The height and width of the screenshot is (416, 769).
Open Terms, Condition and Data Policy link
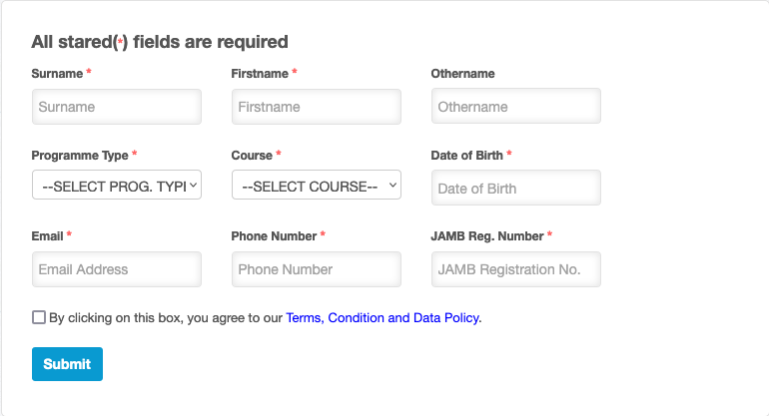coord(383,318)
